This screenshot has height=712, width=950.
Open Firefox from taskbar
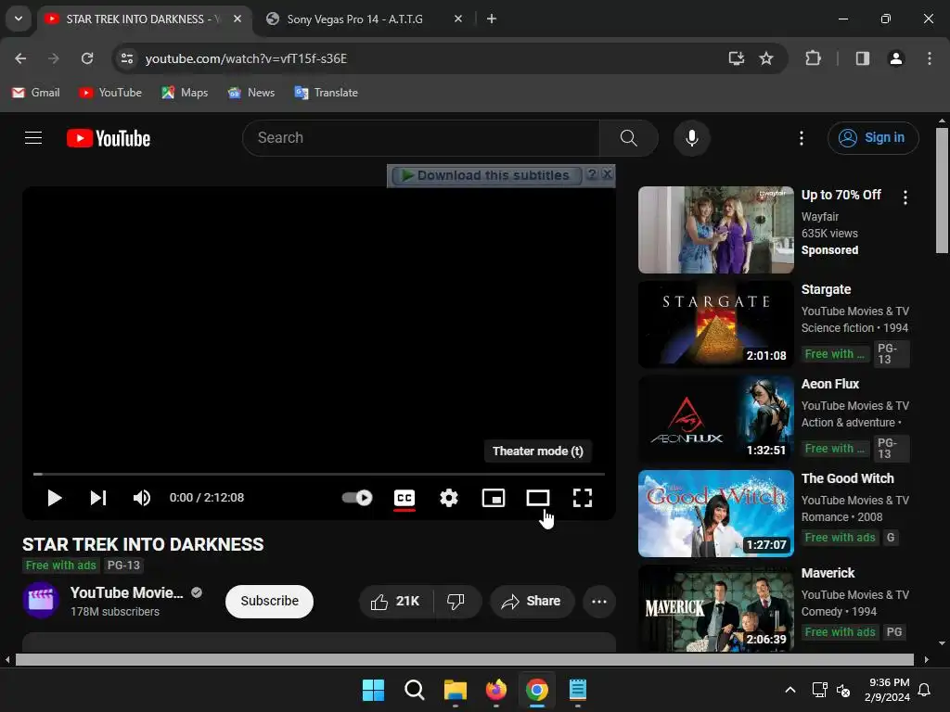[495, 690]
